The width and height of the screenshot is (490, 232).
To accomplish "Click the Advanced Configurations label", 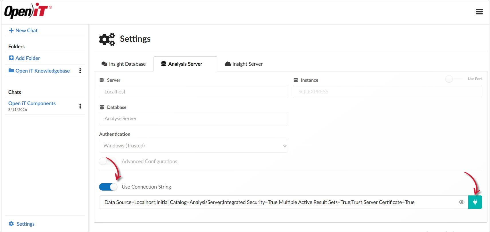I will 149,161.
